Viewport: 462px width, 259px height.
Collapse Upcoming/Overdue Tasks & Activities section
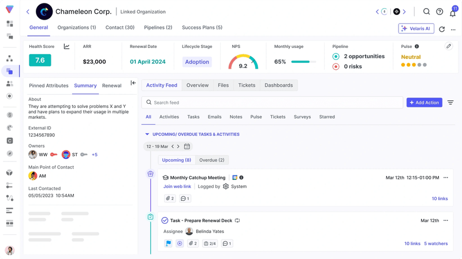[147, 134]
